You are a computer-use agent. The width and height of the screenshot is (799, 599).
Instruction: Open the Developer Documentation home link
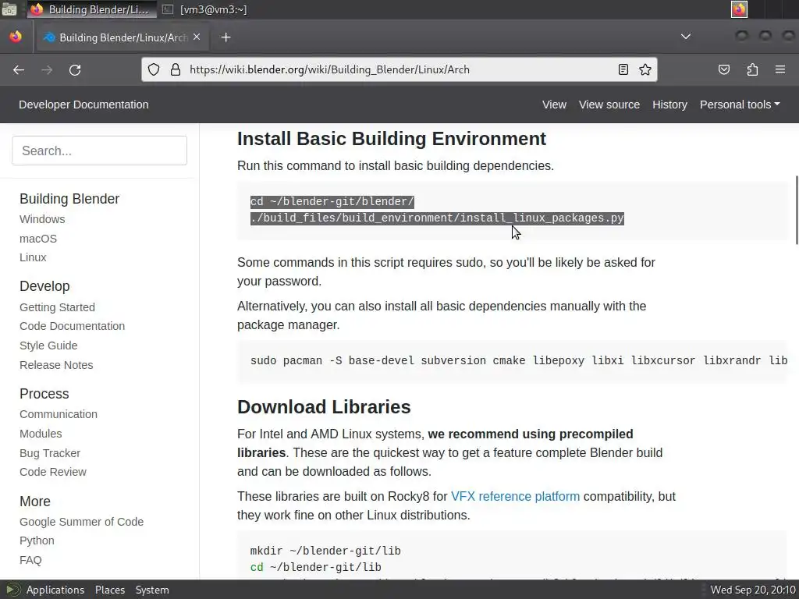(83, 105)
